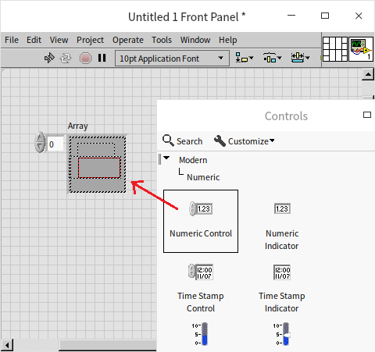Select the Numeric Control palette item

coord(201,221)
